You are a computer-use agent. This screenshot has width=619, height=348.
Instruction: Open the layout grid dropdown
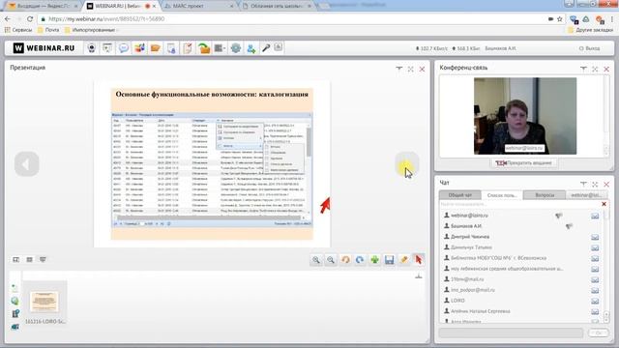click(x=220, y=48)
